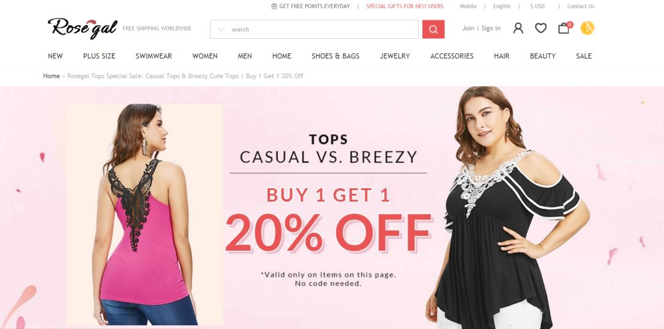Click the gold coin rewards icon

587,28
